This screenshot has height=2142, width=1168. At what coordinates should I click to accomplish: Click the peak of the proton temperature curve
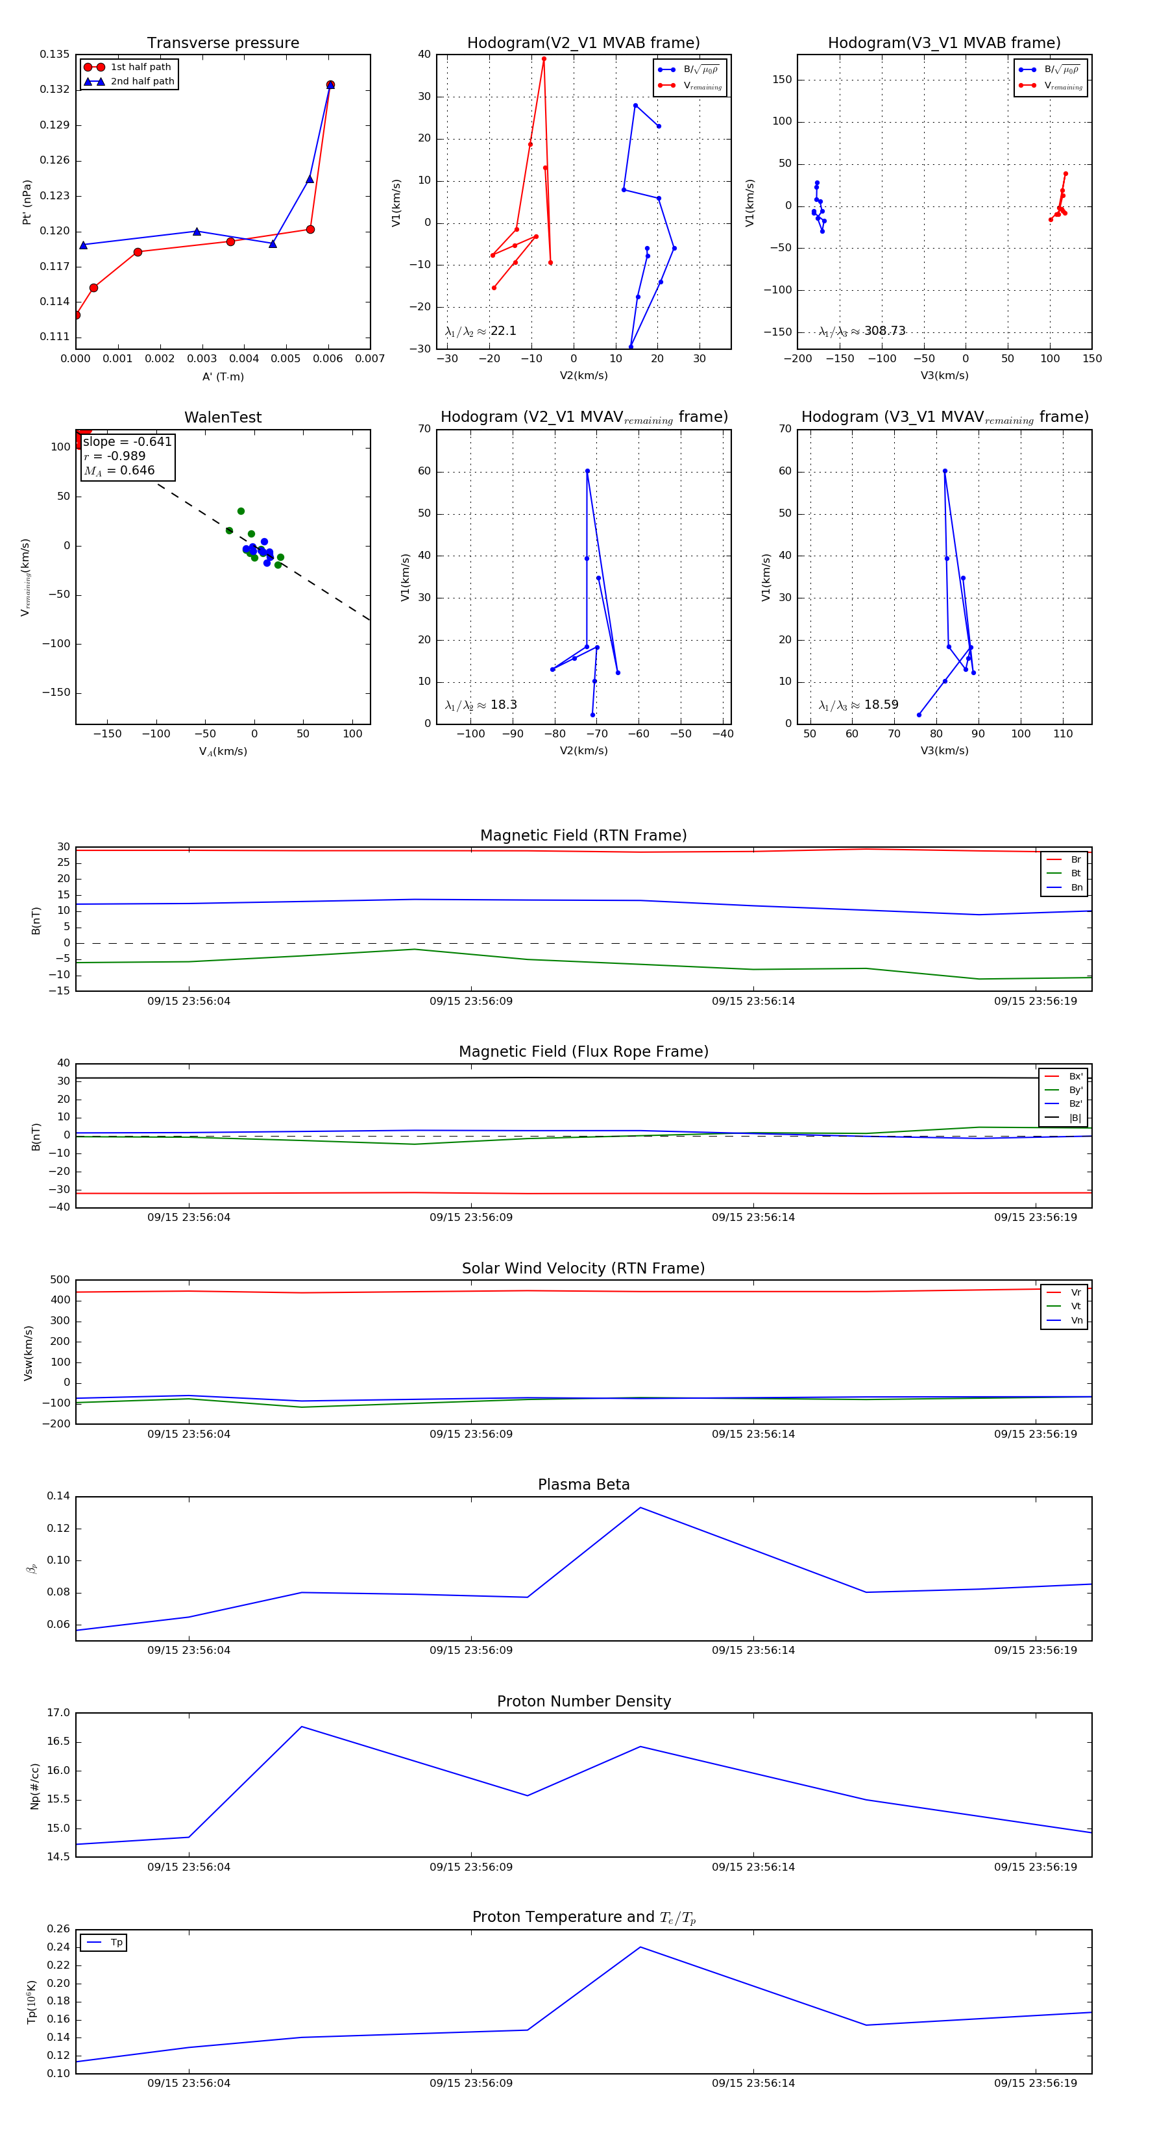point(640,1947)
